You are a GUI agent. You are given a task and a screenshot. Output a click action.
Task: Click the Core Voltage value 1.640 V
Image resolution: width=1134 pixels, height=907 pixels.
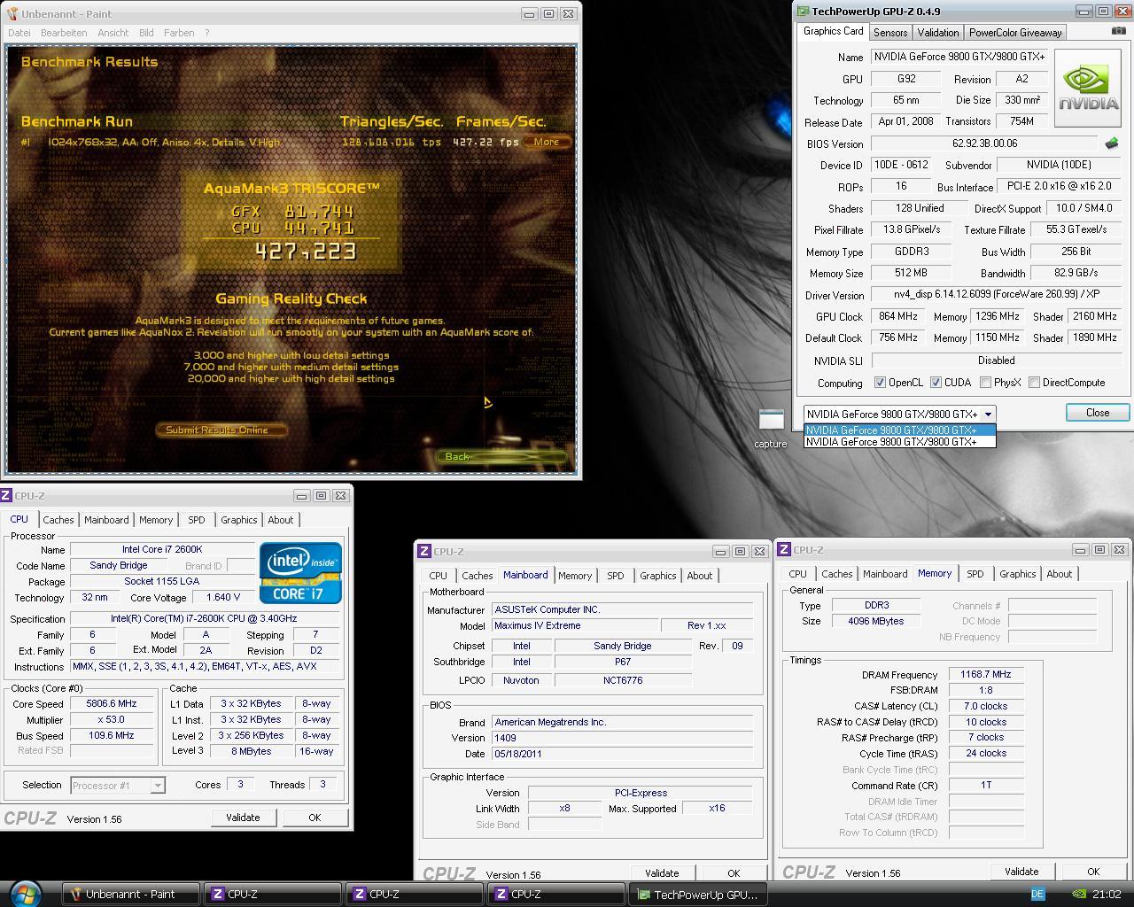pos(223,597)
